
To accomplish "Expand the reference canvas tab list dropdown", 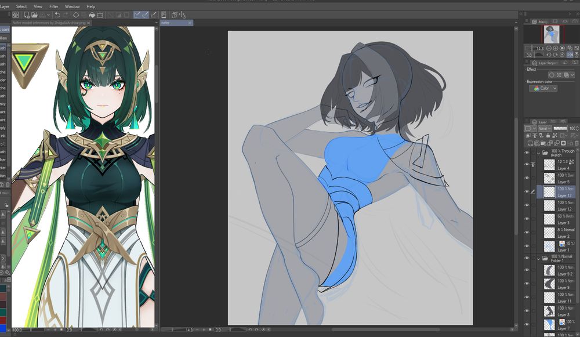I will click(x=157, y=23).
